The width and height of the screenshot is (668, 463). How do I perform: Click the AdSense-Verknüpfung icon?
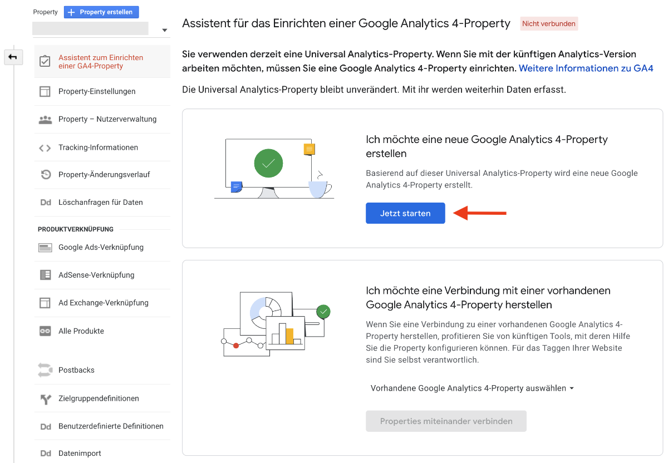(x=45, y=275)
